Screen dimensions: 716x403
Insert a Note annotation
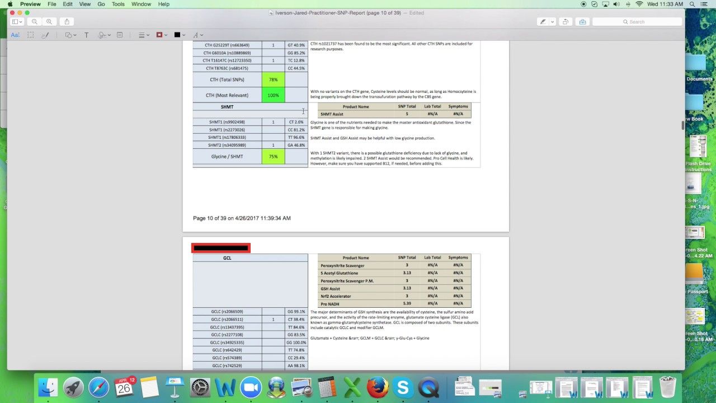pos(120,35)
